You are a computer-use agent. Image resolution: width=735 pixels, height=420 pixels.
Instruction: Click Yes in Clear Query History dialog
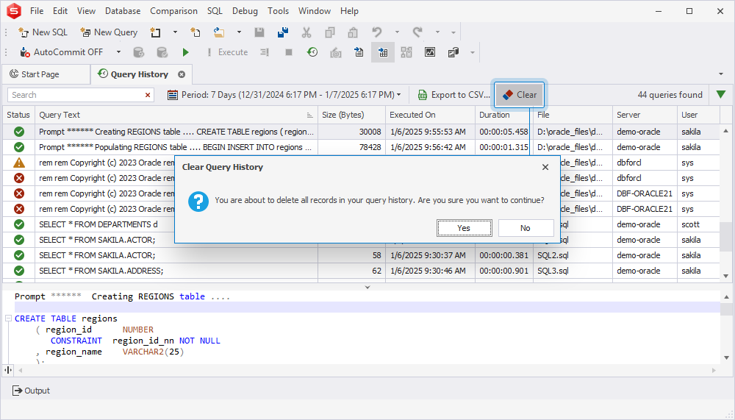(464, 228)
